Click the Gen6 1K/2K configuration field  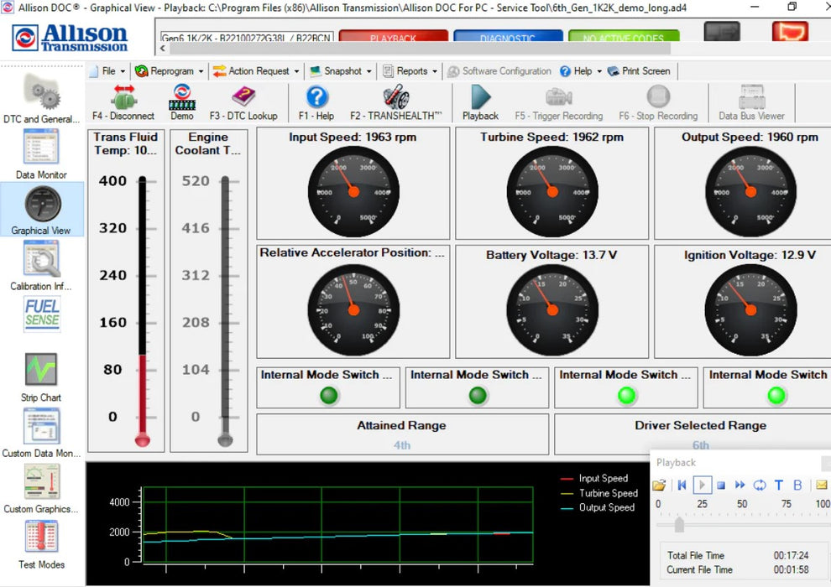pyautogui.click(x=246, y=39)
